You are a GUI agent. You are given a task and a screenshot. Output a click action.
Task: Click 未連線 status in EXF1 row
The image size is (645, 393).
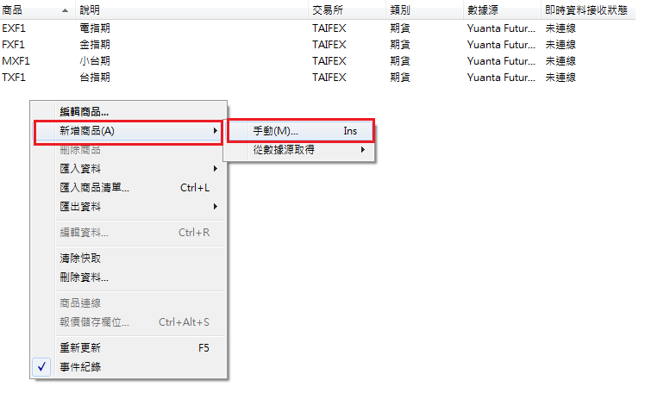[560, 28]
